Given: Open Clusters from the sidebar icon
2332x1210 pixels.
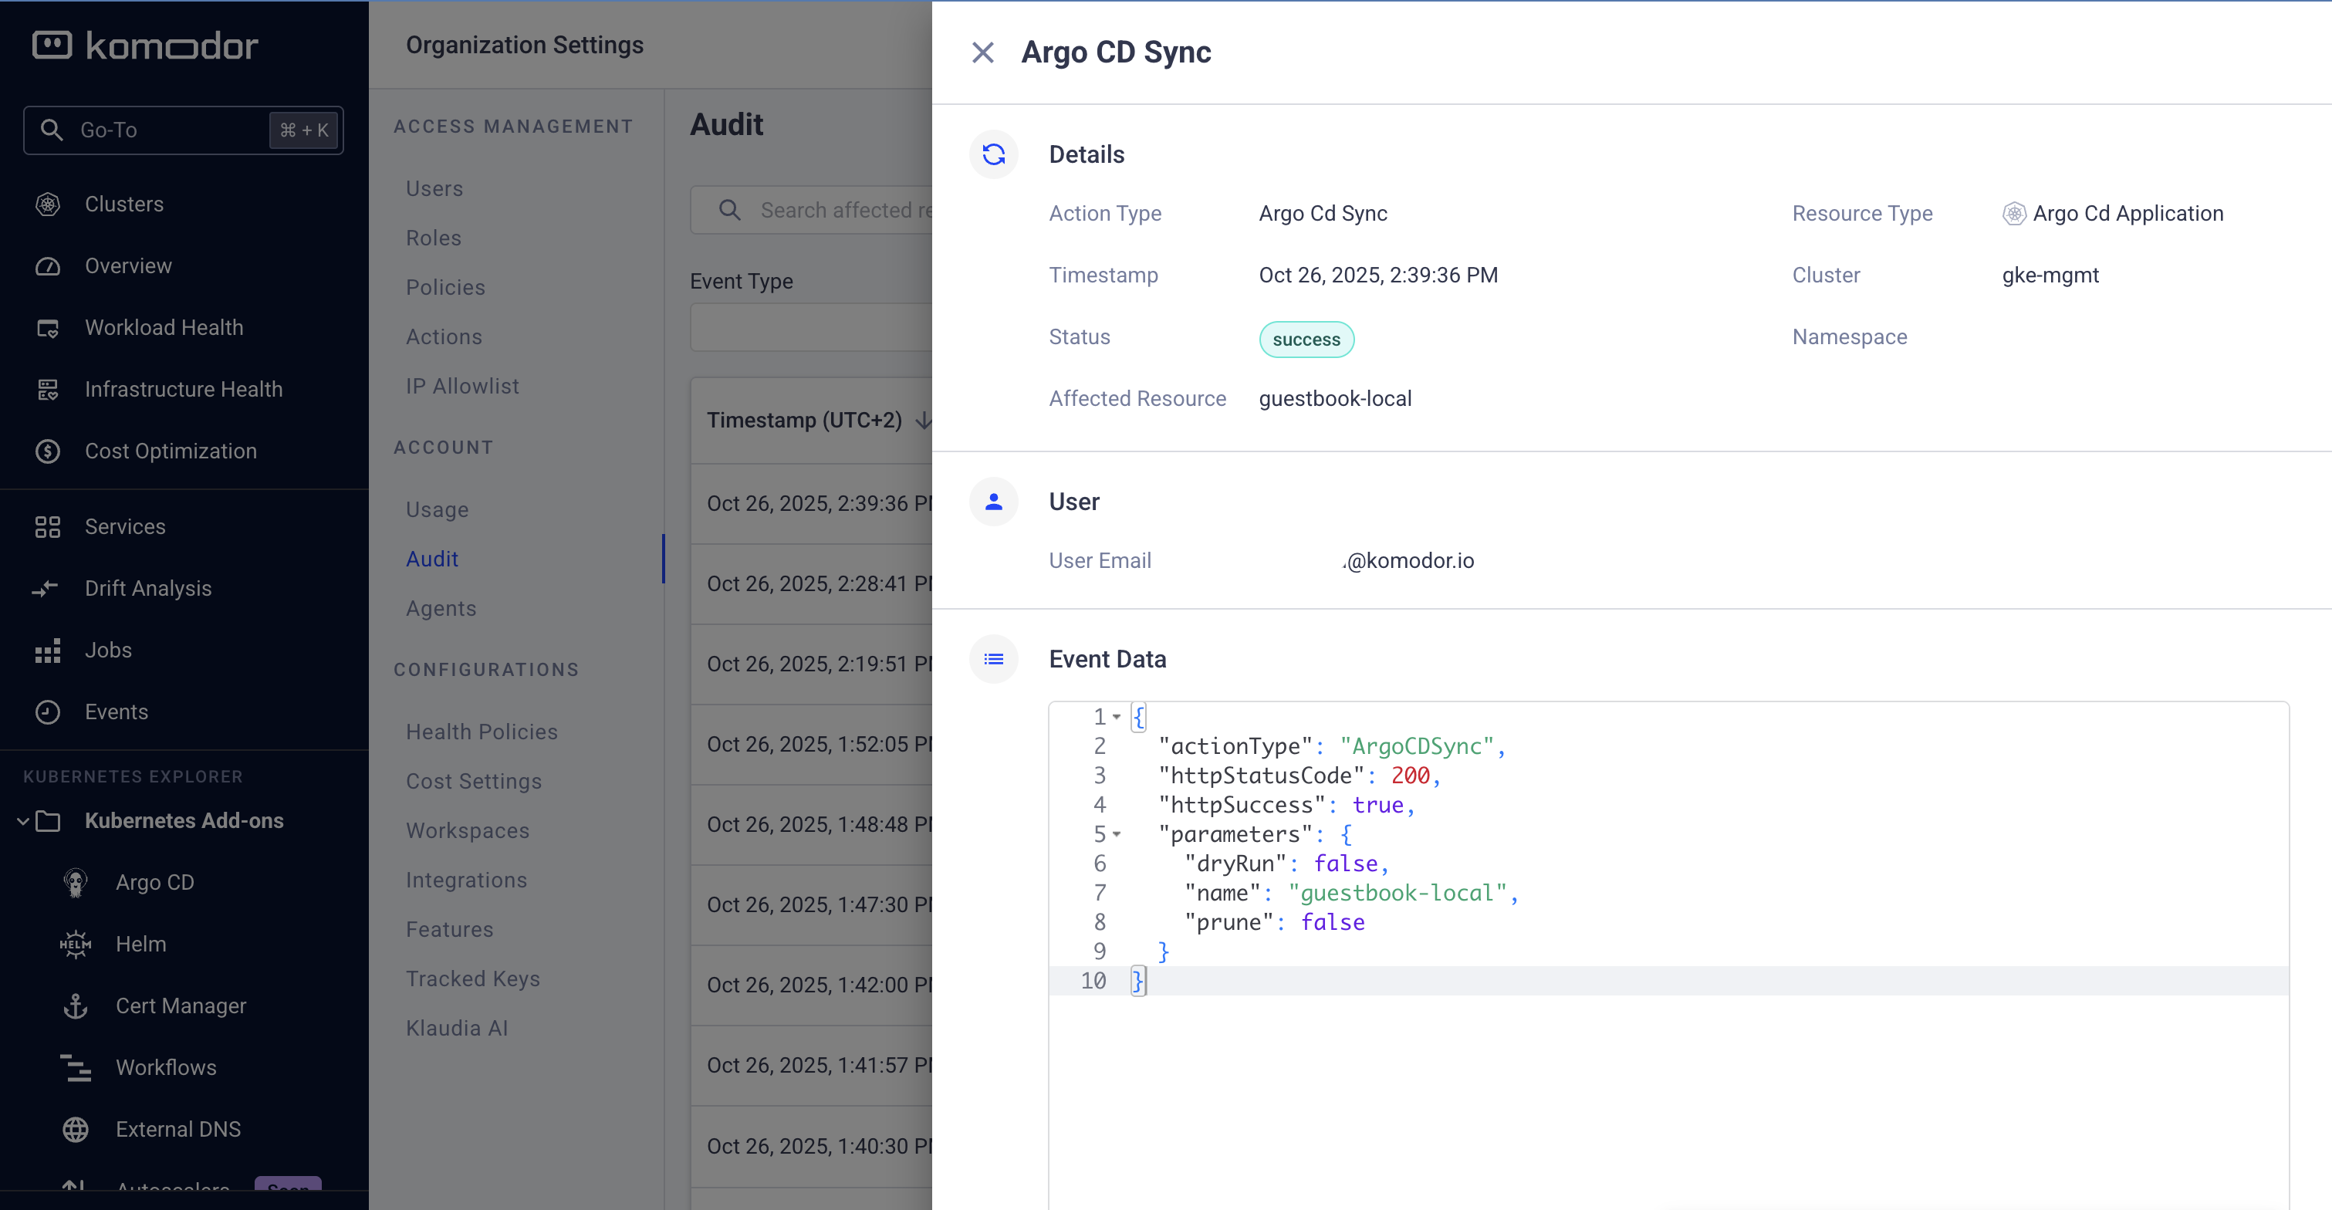Looking at the screenshot, I should pyautogui.click(x=48, y=204).
